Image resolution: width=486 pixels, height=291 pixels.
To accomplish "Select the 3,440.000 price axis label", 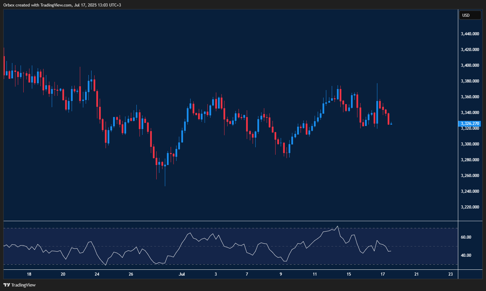I will pyautogui.click(x=470, y=34).
